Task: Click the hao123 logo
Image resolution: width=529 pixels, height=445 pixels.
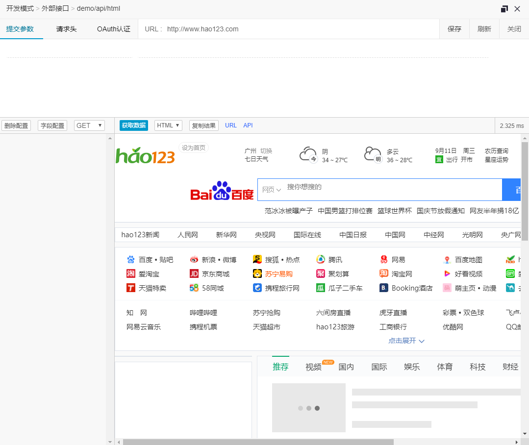Action: pos(146,155)
